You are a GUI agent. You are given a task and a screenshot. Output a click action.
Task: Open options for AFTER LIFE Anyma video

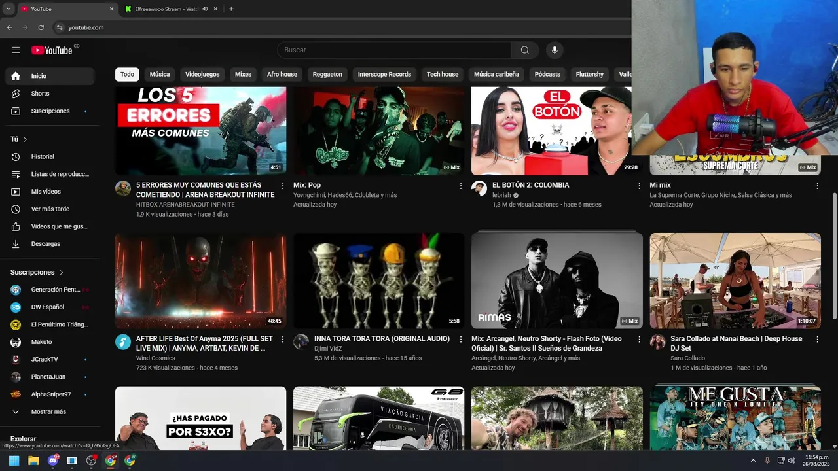283,340
